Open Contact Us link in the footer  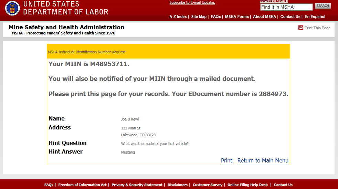pos(283,185)
